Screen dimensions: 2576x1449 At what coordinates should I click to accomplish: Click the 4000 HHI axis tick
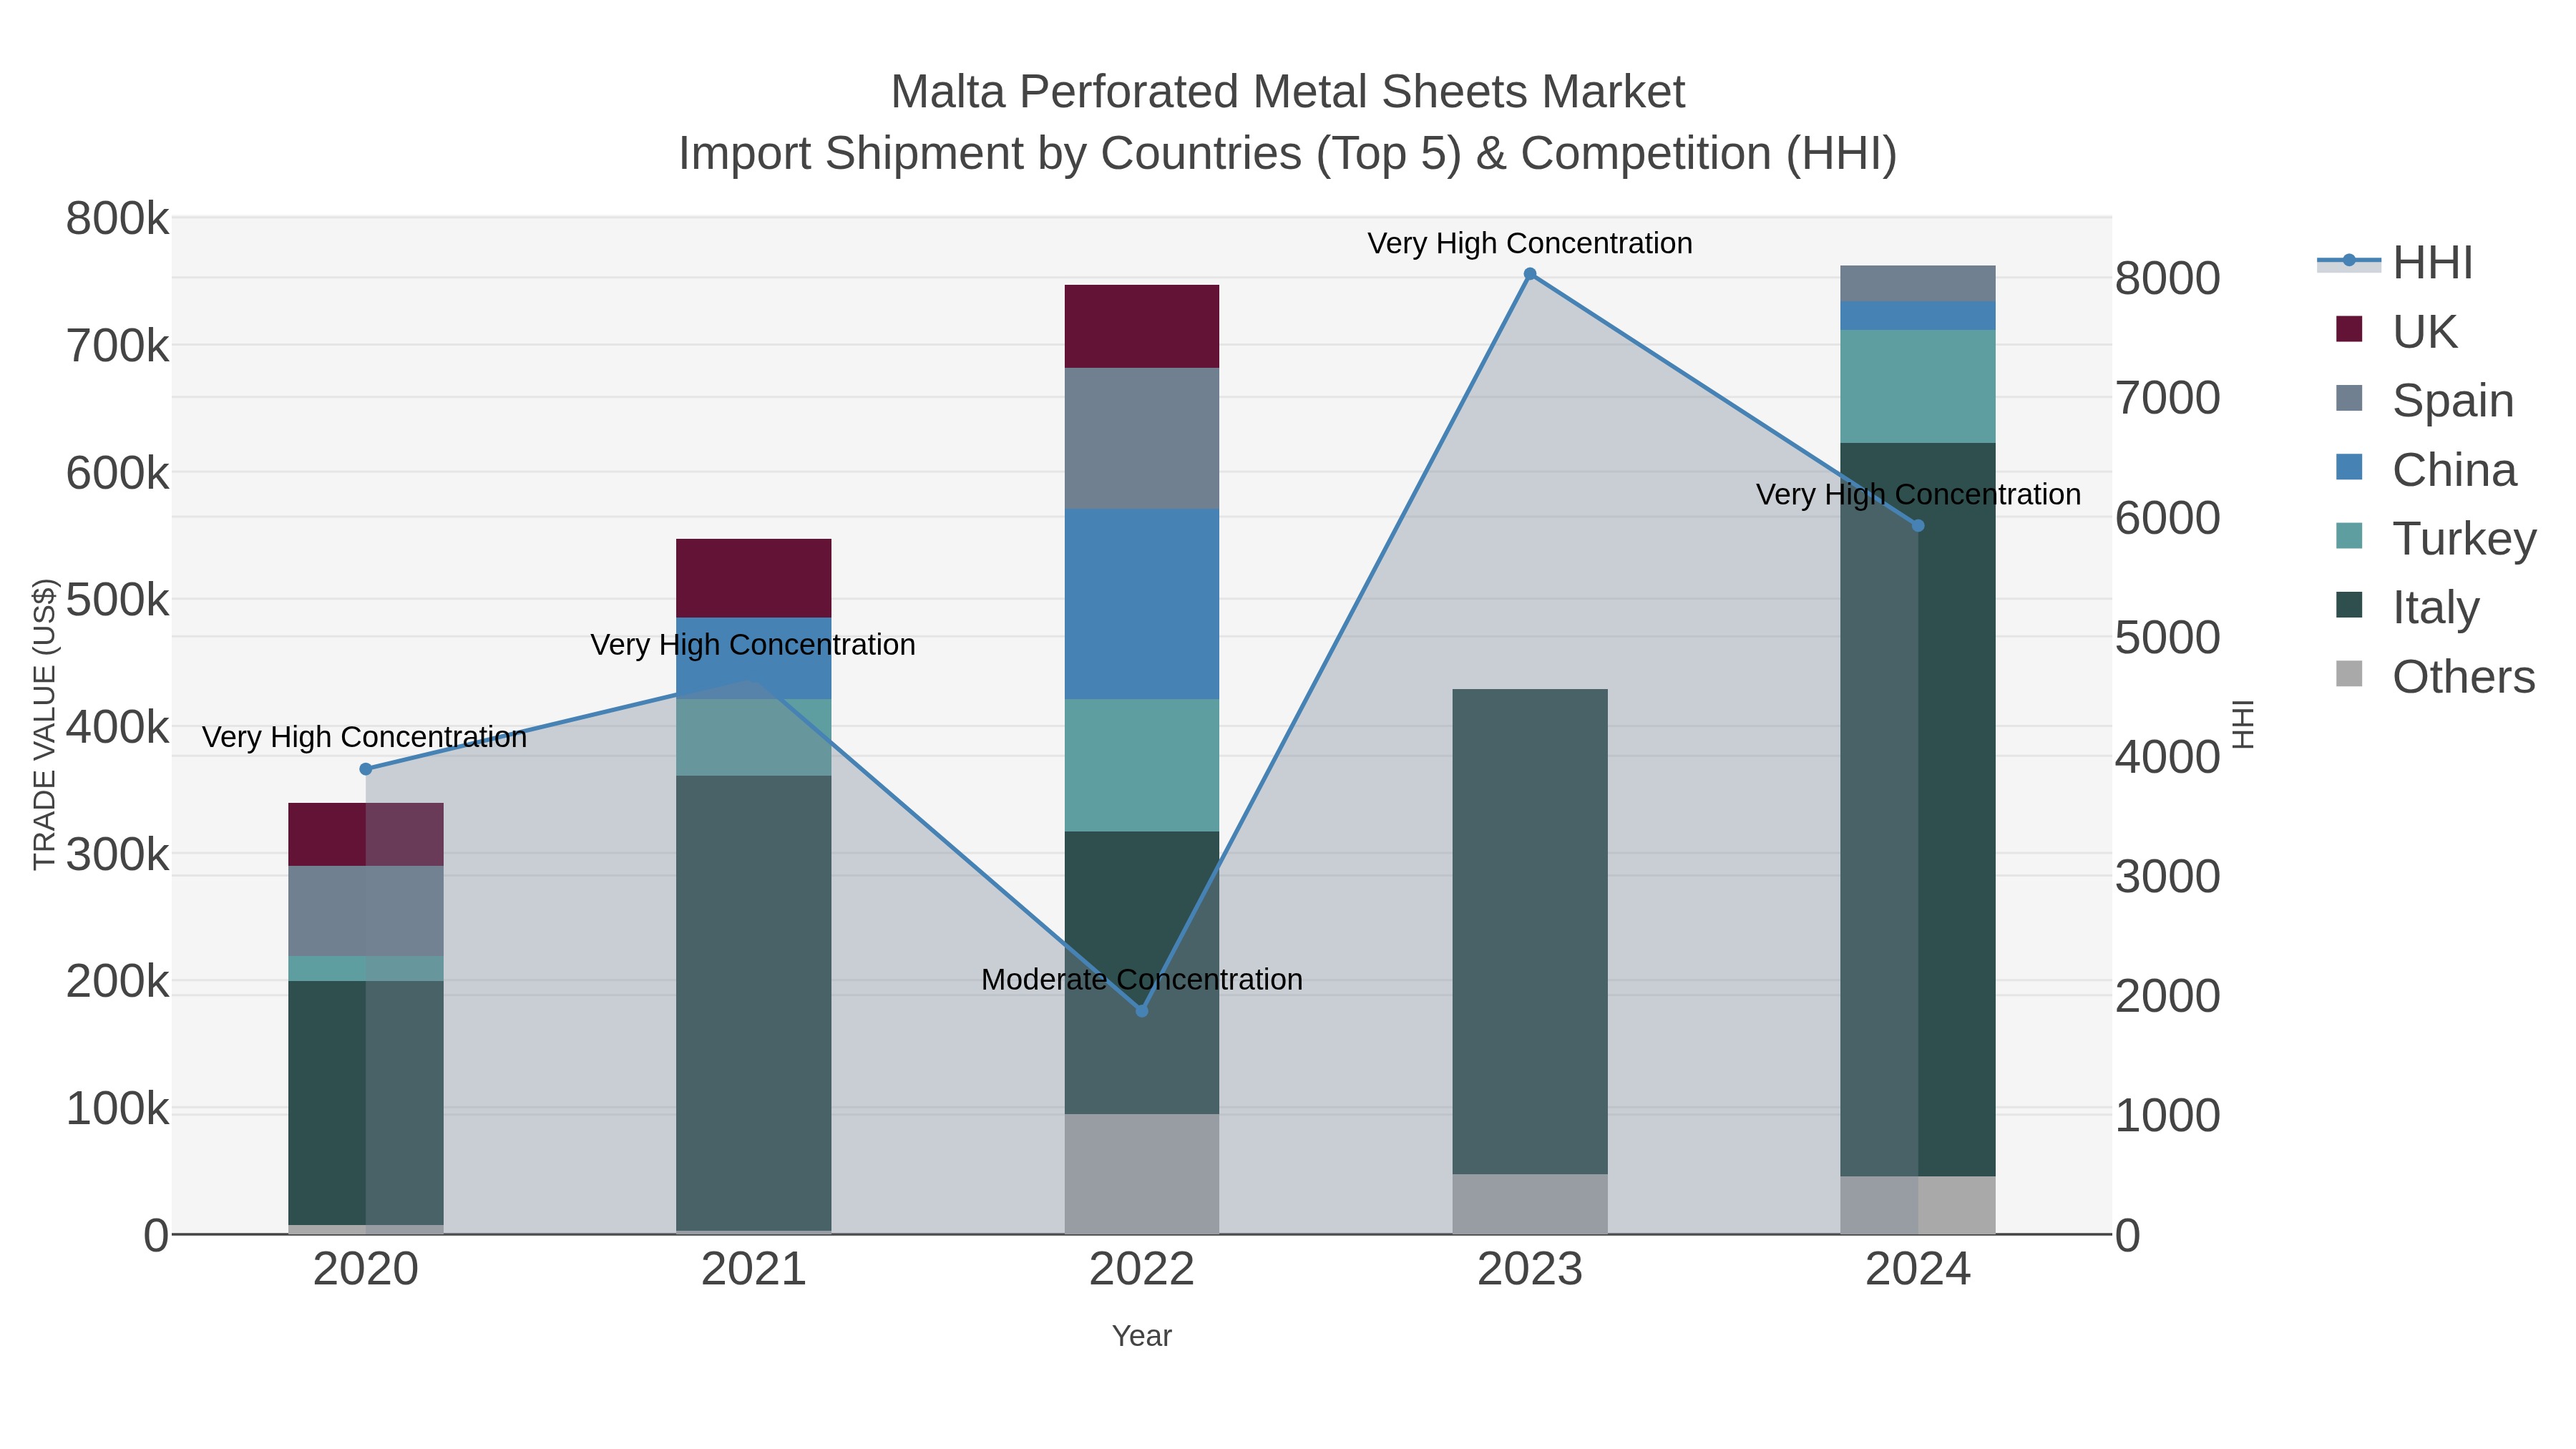[2168, 757]
